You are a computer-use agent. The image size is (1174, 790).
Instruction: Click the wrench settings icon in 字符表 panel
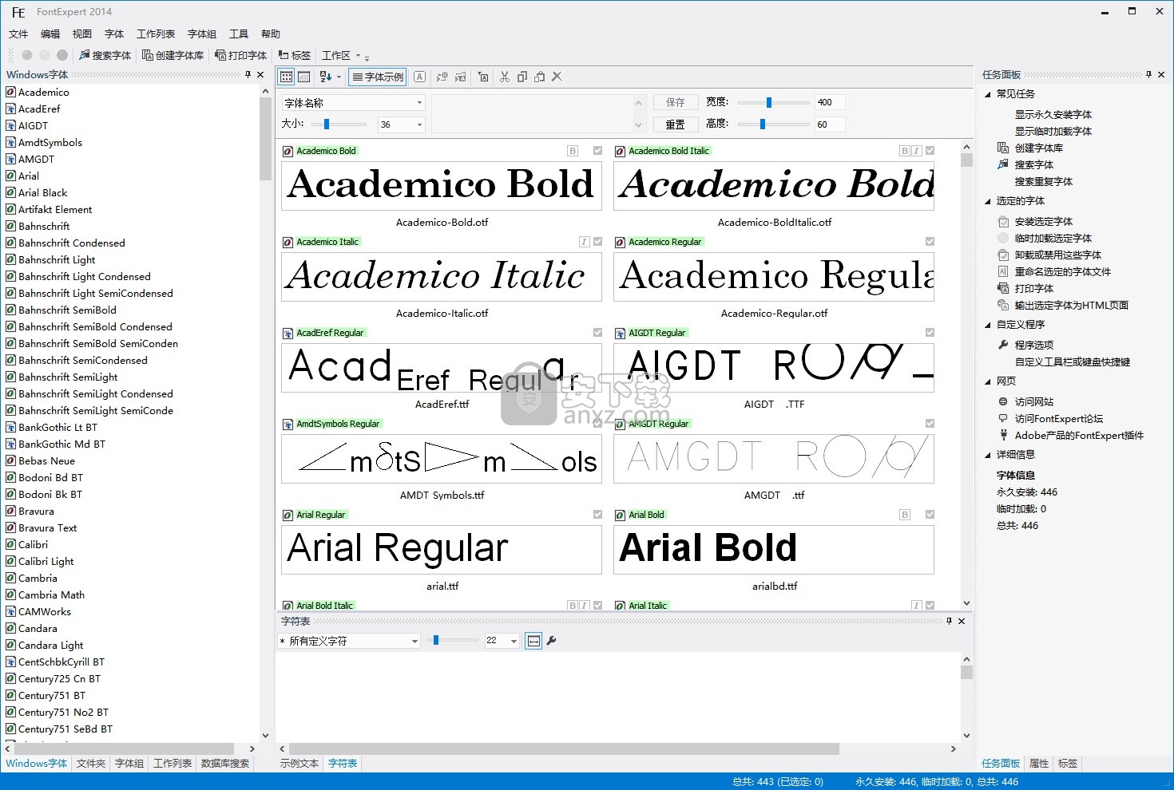pos(551,640)
